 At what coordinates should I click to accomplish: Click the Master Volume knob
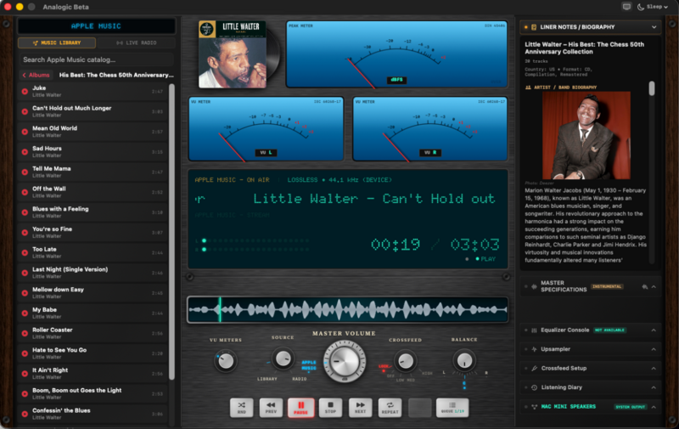345,360
